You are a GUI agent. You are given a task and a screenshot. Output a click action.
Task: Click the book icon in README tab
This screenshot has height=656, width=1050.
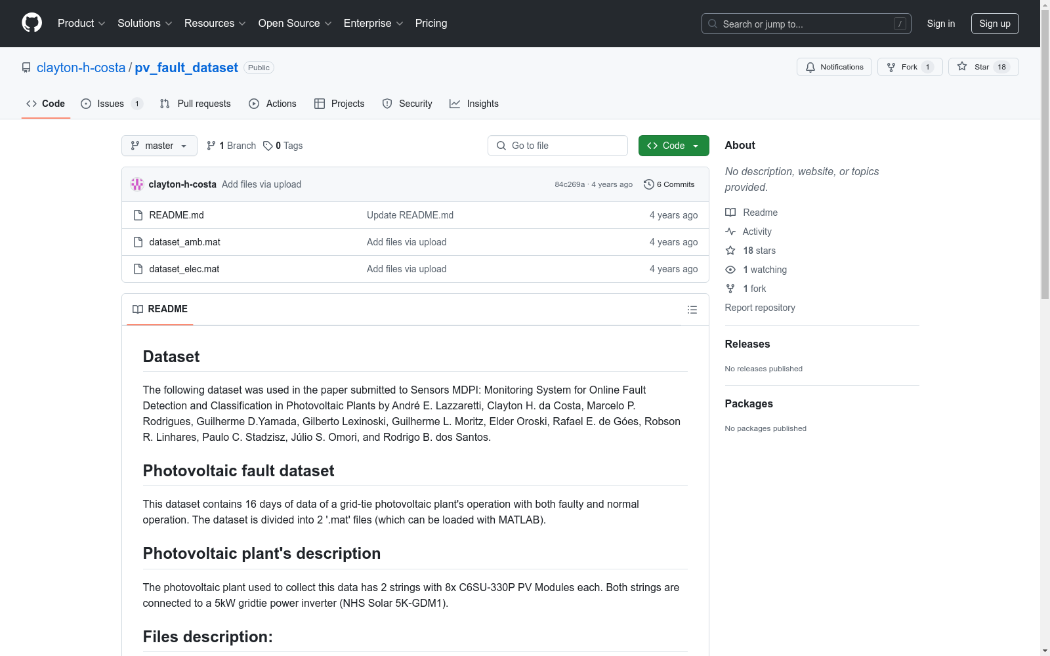138,309
